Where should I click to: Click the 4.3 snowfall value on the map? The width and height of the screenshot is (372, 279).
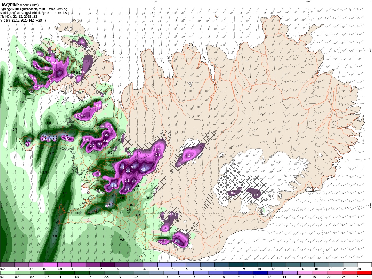143,169
